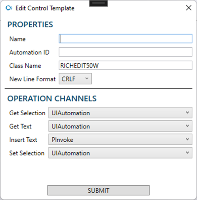Click the app logo icon in title bar
The height and width of the screenshot is (200, 197).
click(x=9, y=8)
